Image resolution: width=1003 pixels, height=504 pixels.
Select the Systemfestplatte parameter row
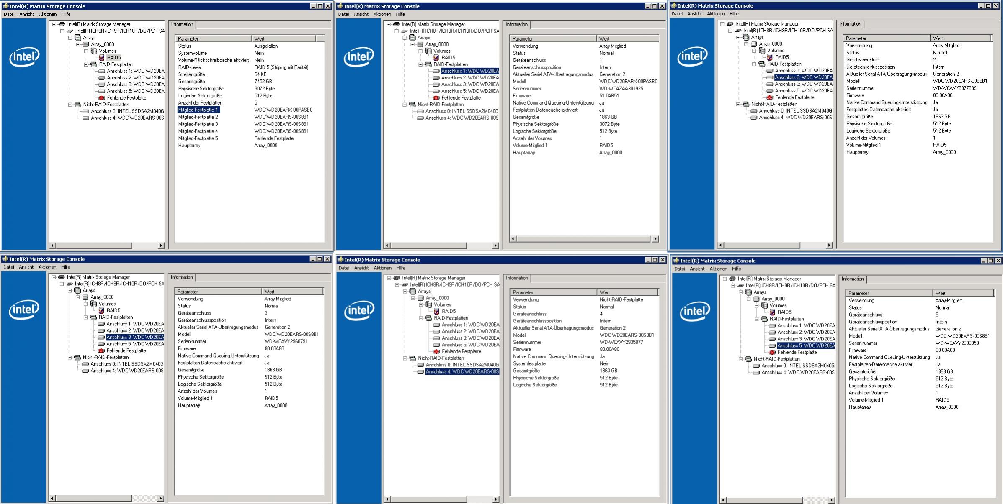tap(529, 363)
